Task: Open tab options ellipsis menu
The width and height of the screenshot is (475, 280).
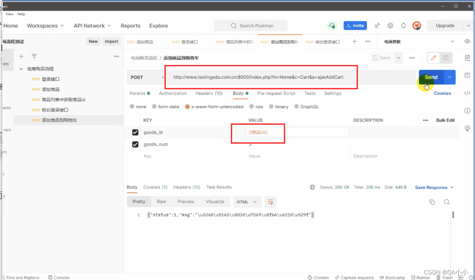Action: click(368, 41)
